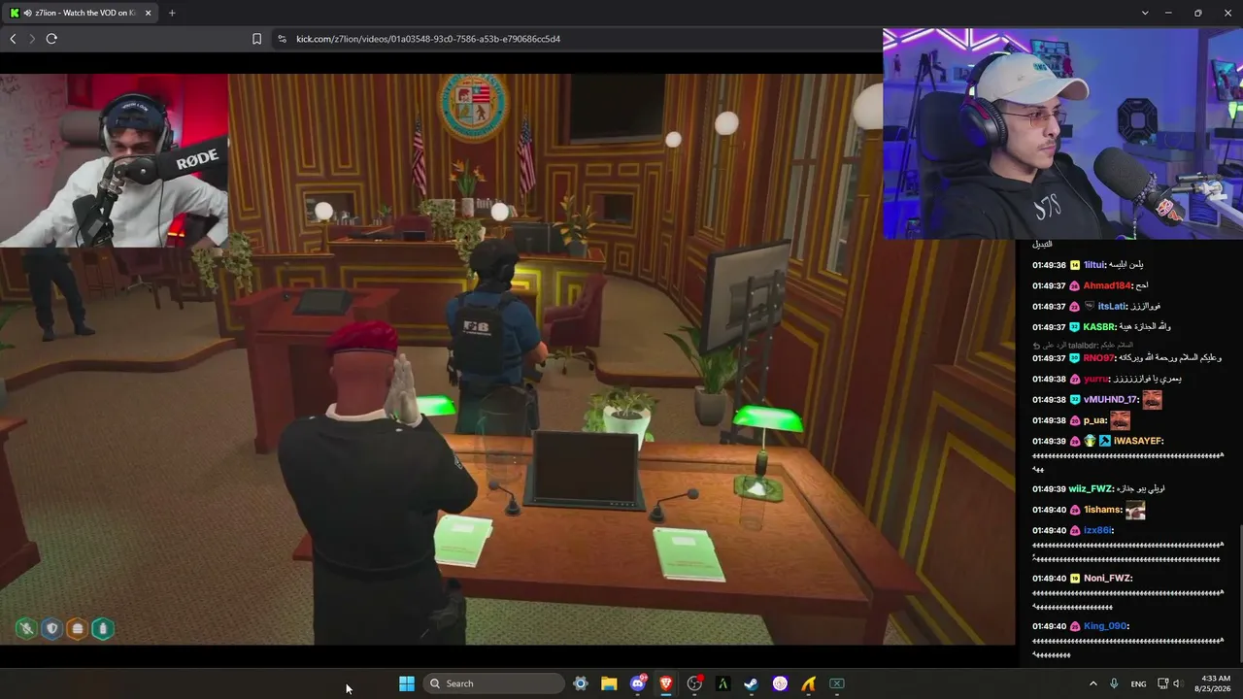Open the yellow swoosh app in taskbar
Screen dimensions: 1243x699
pos(808,683)
